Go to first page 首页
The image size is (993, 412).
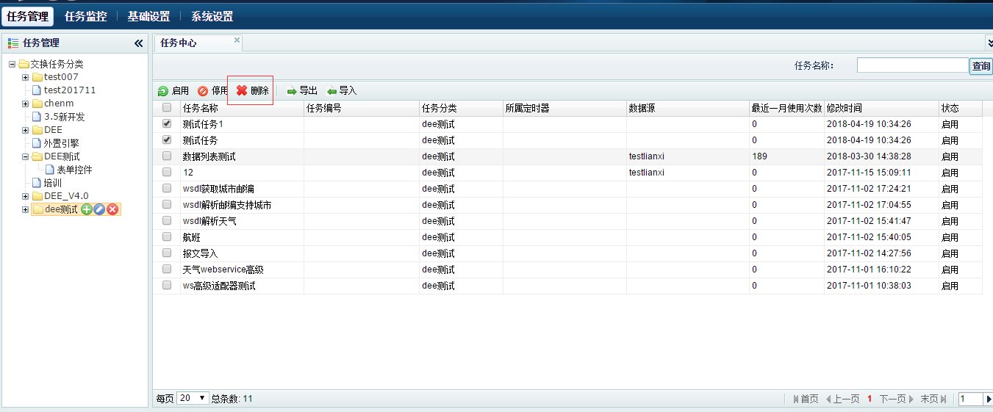coord(806,399)
